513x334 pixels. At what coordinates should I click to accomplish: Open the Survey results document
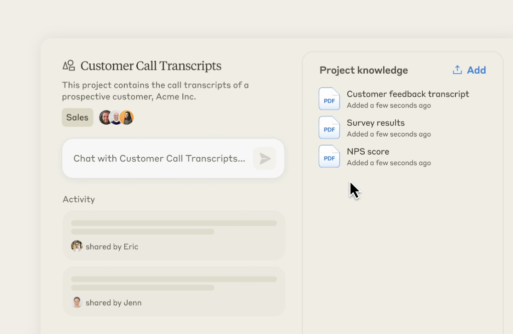tap(376, 123)
